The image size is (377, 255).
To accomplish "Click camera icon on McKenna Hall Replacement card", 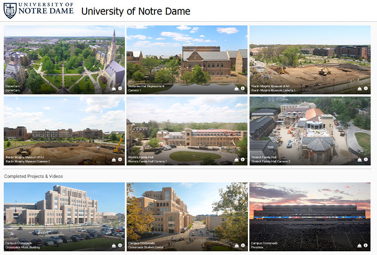I will (x=237, y=88).
